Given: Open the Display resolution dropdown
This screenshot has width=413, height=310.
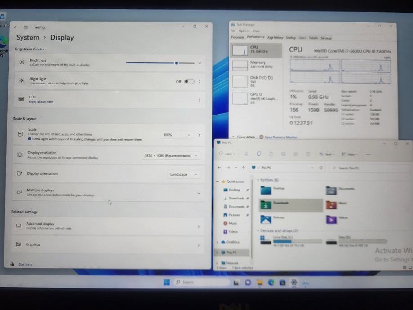Looking at the screenshot, I should coord(171,155).
